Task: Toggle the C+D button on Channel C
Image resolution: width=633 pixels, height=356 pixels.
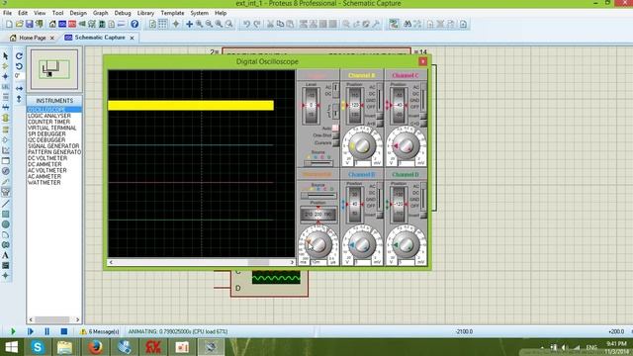Action: [423, 123]
